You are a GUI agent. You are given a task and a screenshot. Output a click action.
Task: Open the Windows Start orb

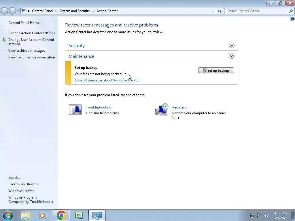point(8,215)
